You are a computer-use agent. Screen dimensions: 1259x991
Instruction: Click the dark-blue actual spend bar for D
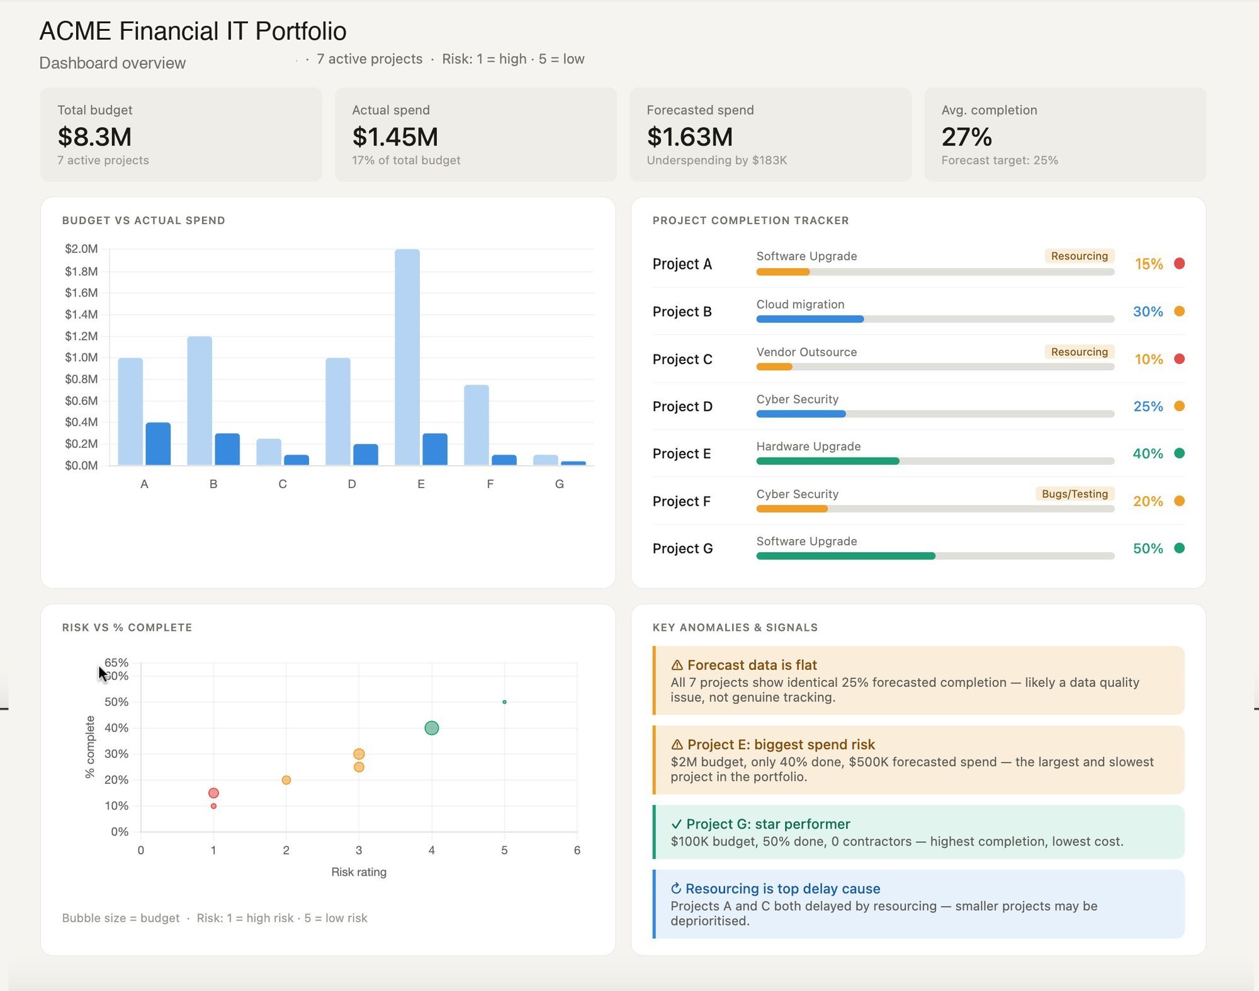tap(366, 455)
